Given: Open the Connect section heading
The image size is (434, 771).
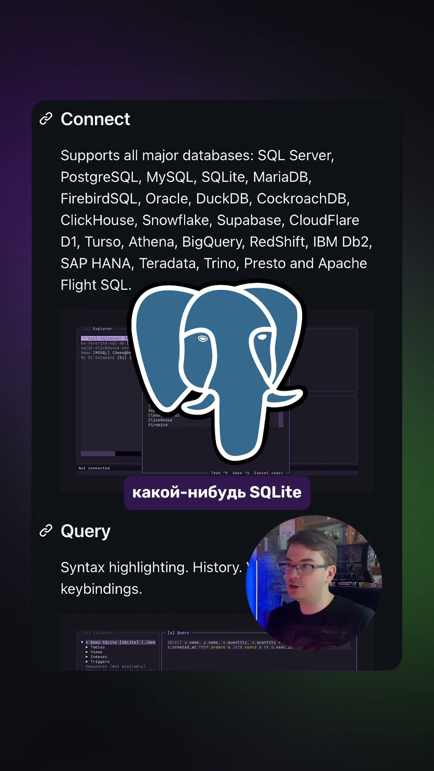Looking at the screenshot, I should click(95, 119).
